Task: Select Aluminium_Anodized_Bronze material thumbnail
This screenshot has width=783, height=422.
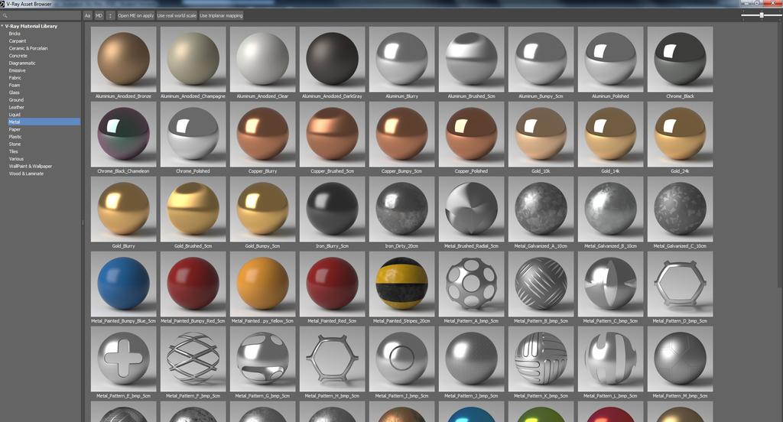Action: coord(123,60)
